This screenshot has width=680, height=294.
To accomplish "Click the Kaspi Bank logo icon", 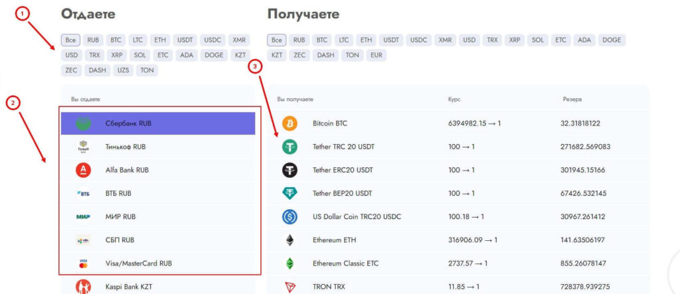I will pyautogui.click(x=84, y=286).
